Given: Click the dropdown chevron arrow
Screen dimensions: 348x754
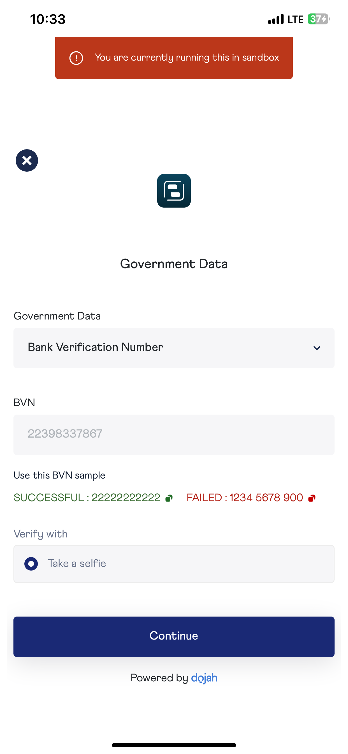Looking at the screenshot, I should 317,348.
